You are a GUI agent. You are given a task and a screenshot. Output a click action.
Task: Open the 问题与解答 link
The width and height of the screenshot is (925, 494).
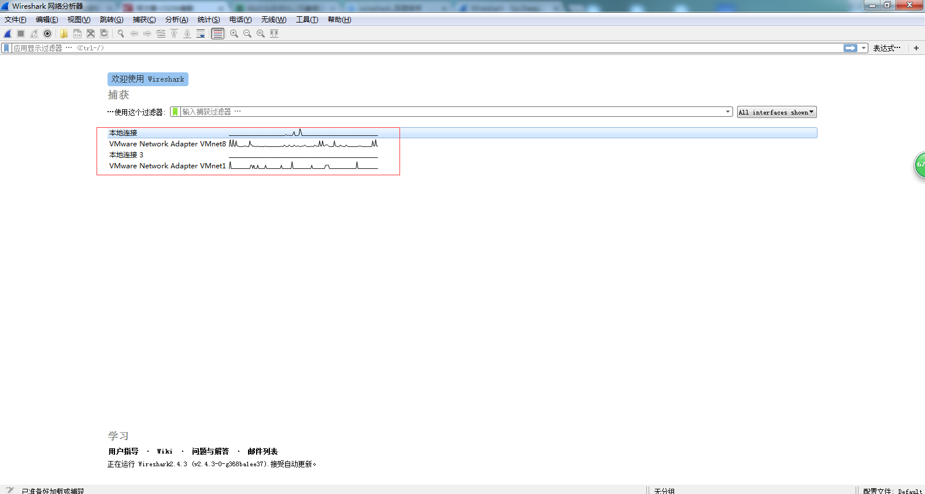coord(210,451)
